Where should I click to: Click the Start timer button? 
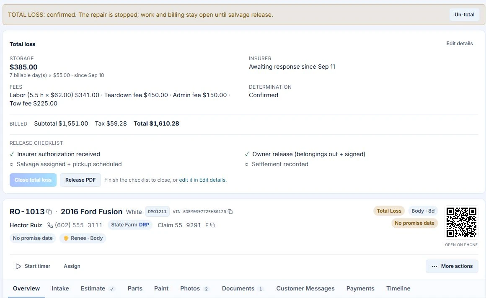[x=33, y=266]
